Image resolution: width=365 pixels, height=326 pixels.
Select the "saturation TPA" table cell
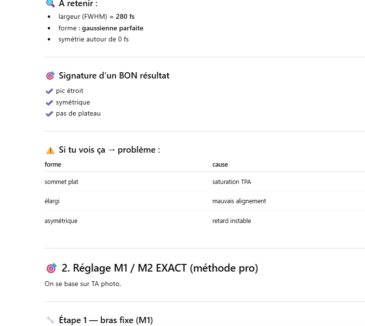[x=231, y=182]
